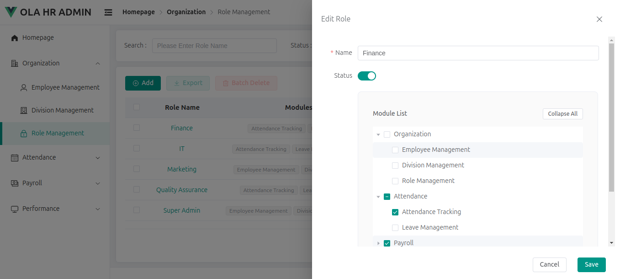The height and width of the screenshot is (279, 620).
Task: Click the drawer vertical scrollbar thumb
Action: point(611,118)
